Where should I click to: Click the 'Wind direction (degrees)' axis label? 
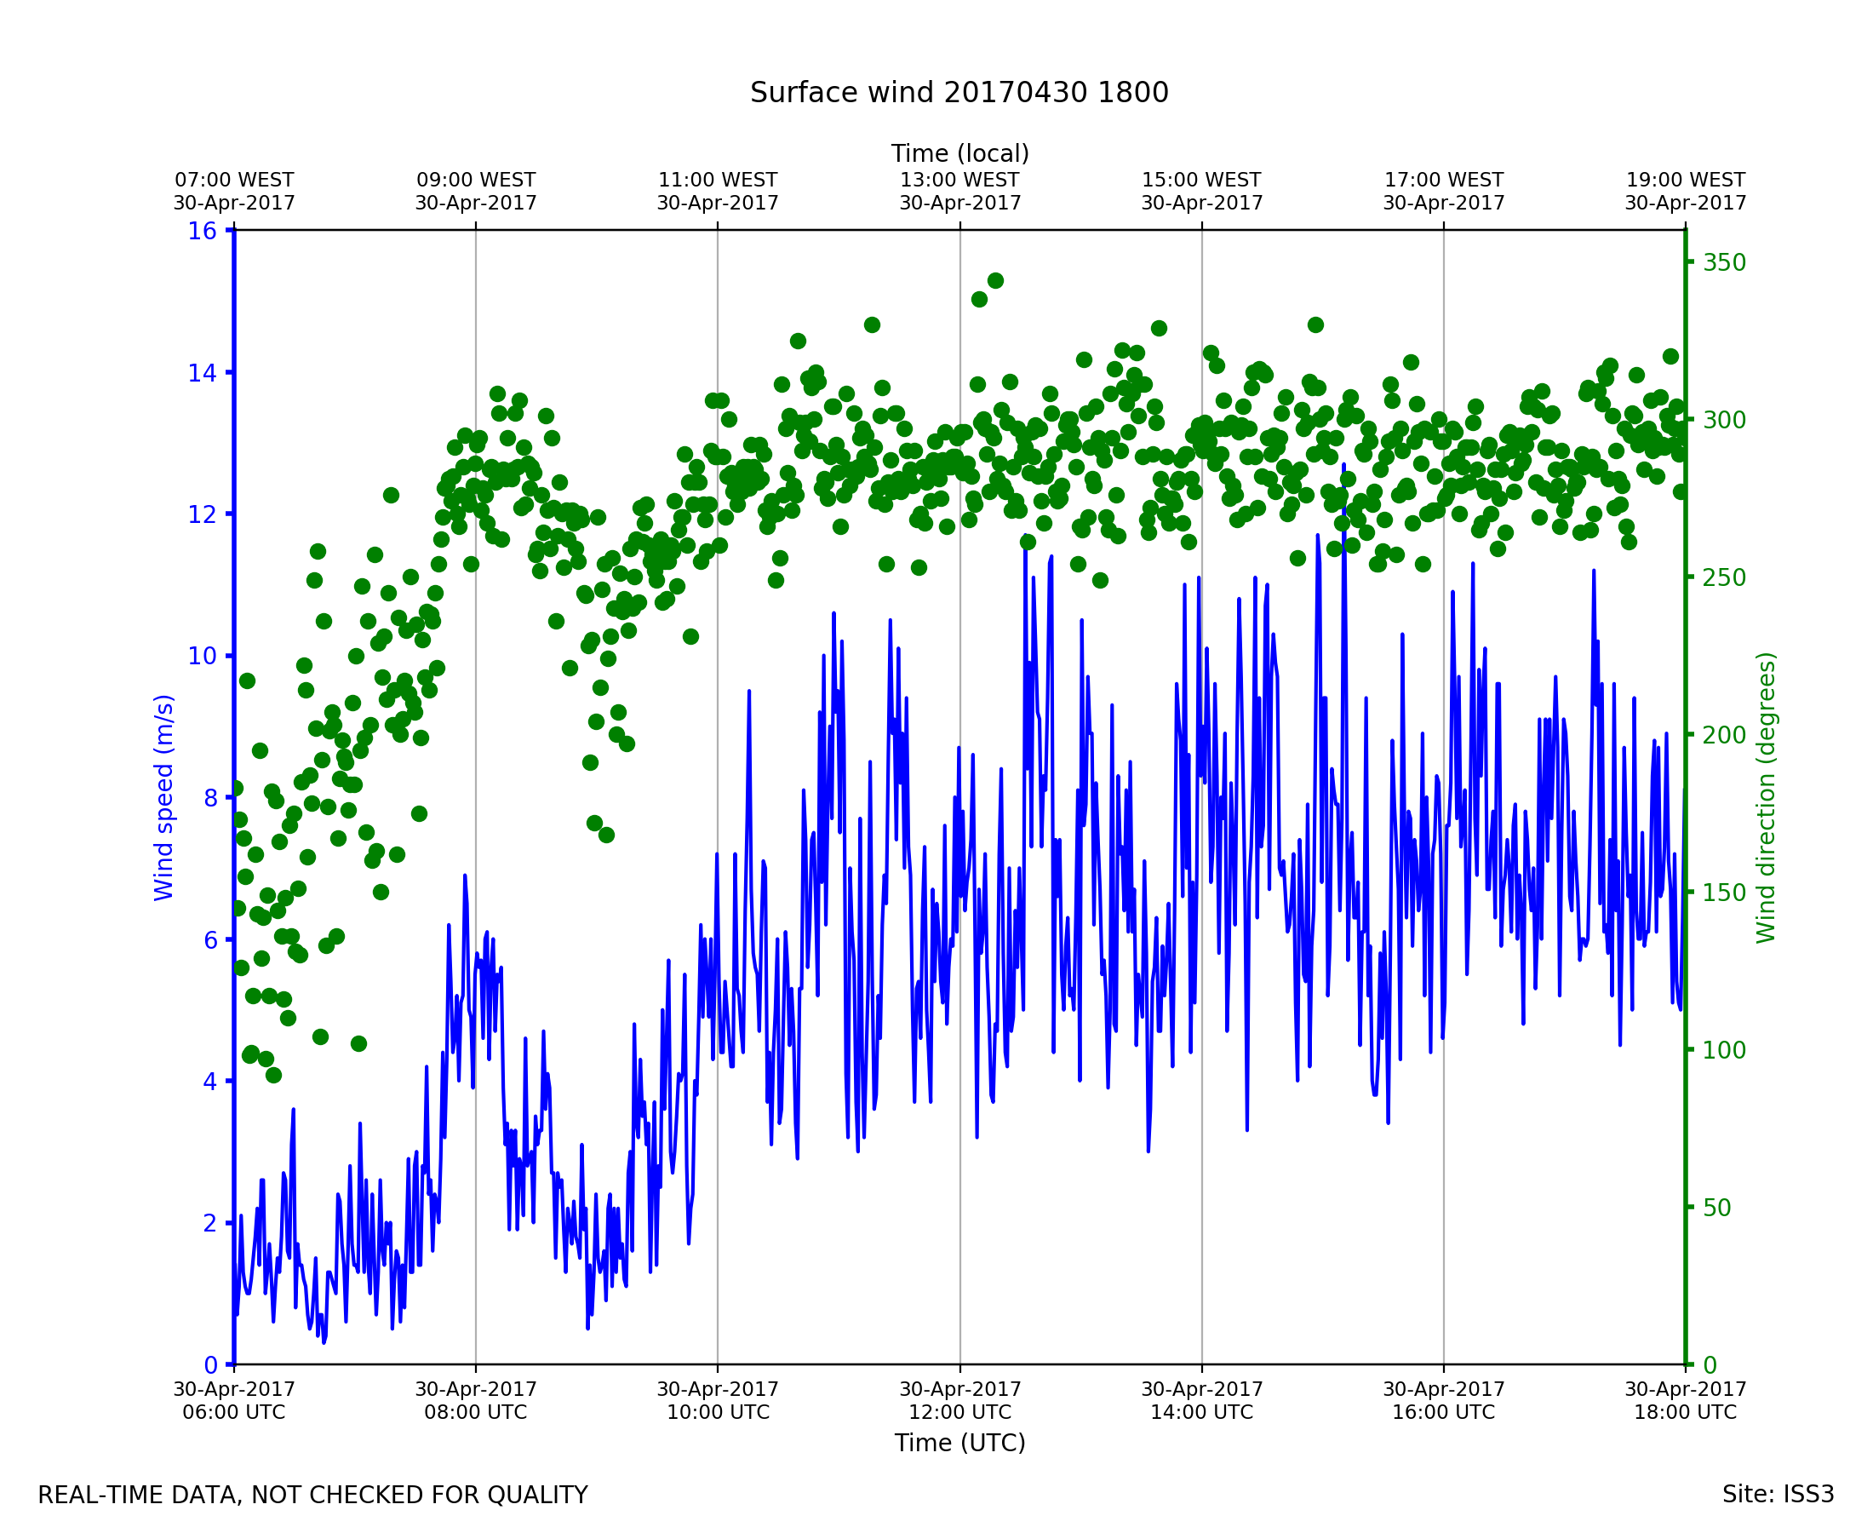point(1766,797)
